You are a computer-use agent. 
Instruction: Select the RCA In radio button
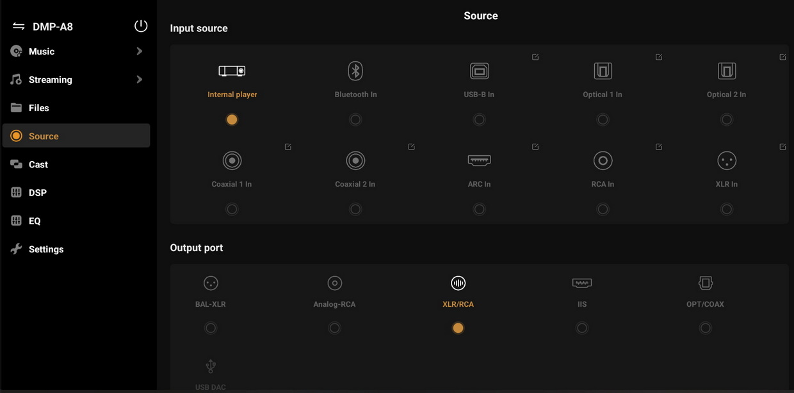coord(603,209)
